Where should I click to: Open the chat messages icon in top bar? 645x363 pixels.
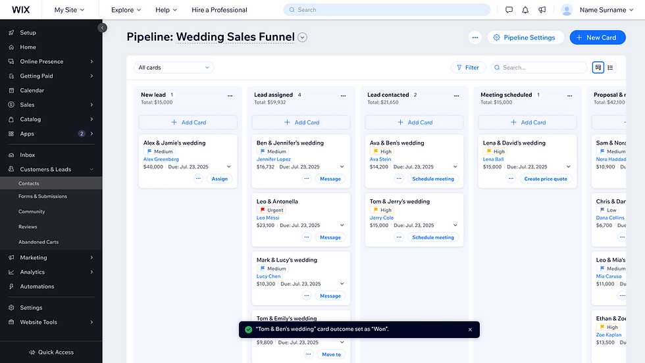[509, 10]
